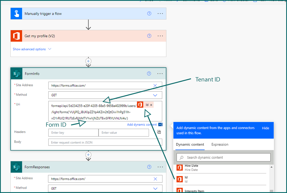Open help for Get my profile (V2)

[149, 36]
